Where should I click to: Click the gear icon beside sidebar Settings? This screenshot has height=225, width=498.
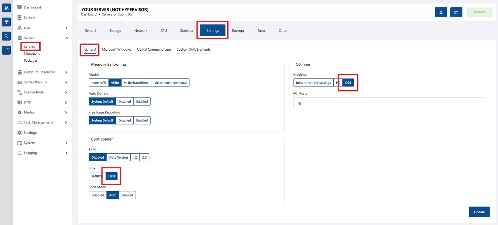click(x=19, y=133)
